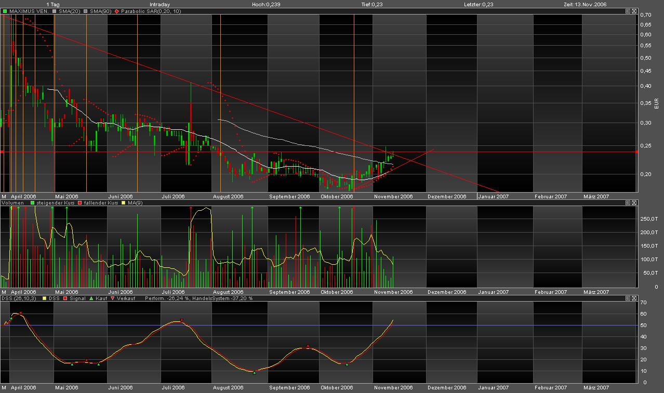Open settings icon of price chart panel
Screen dimensions: 664x393
point(628,11)
